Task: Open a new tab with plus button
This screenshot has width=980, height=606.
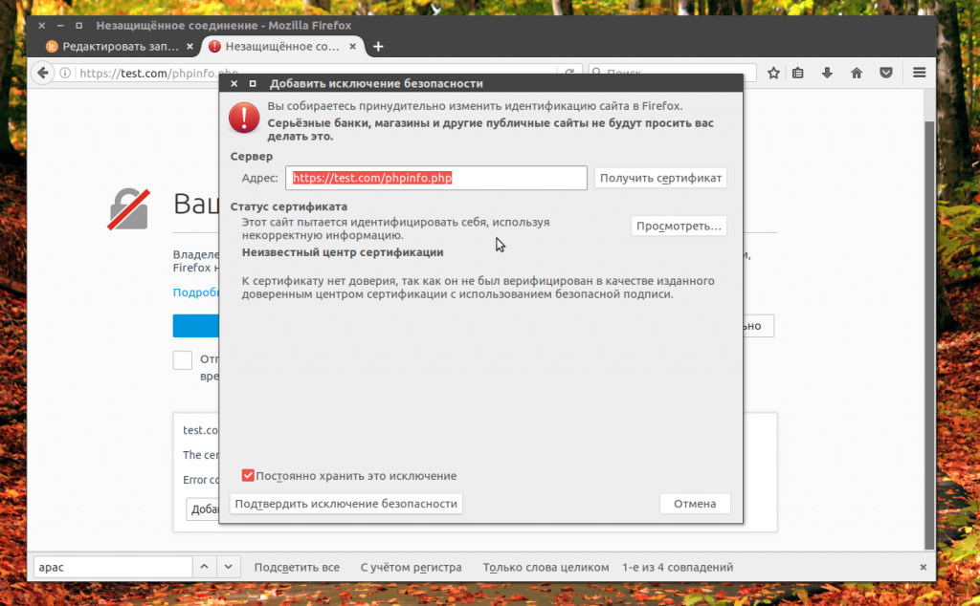Action: click(377, 47)
